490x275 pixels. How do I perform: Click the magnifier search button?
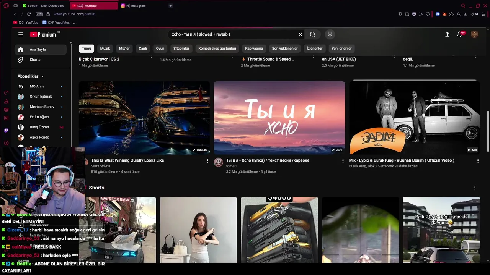pos(313,34)
